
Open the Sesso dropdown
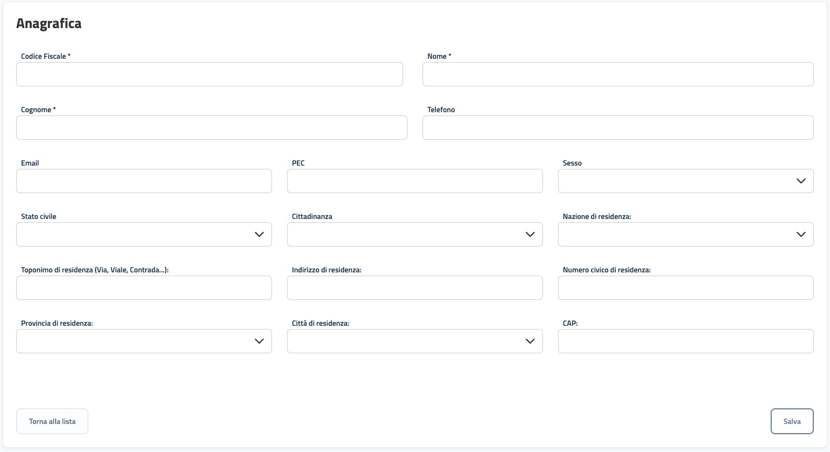click(685, 181)
